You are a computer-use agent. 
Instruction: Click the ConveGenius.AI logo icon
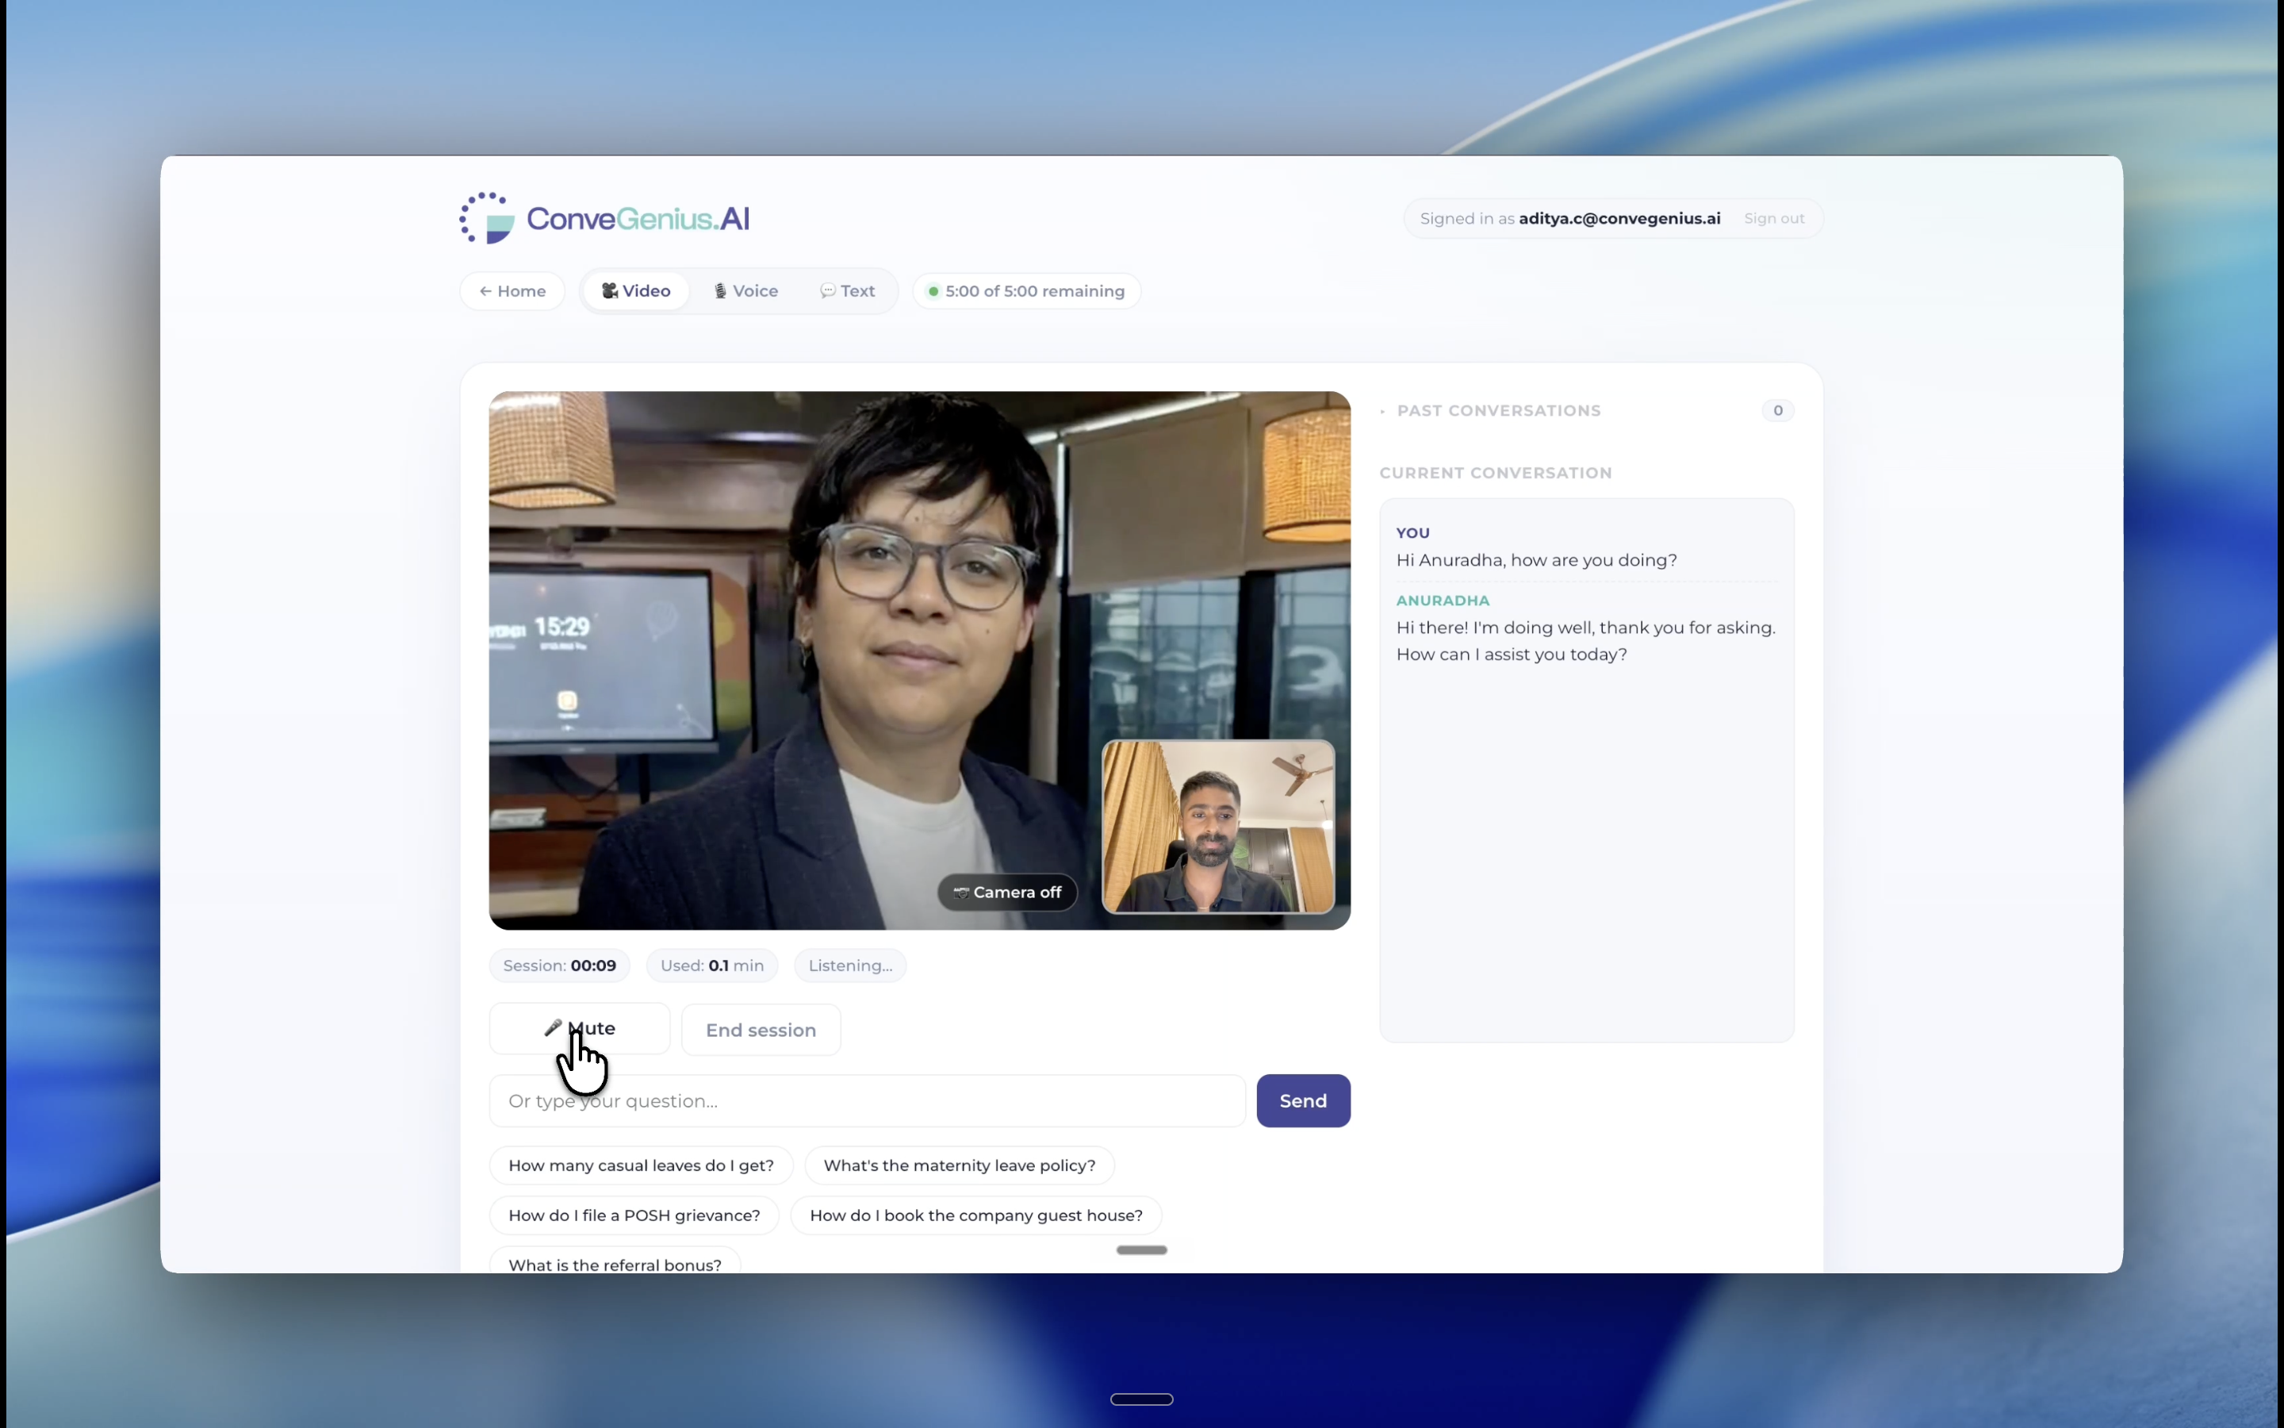486,218
